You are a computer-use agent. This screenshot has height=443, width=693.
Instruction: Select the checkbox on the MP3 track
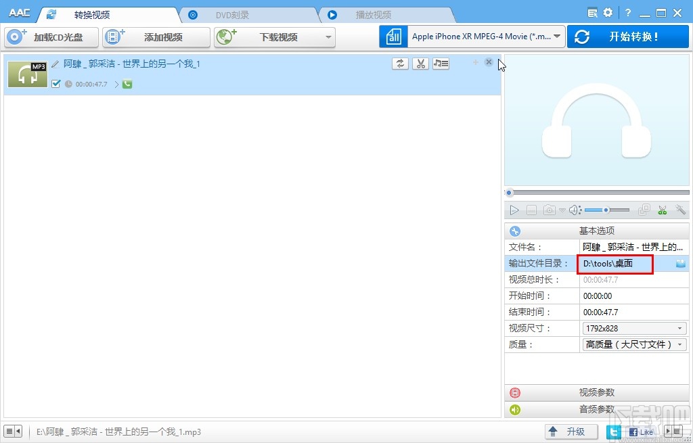click(x=56, y=84)
